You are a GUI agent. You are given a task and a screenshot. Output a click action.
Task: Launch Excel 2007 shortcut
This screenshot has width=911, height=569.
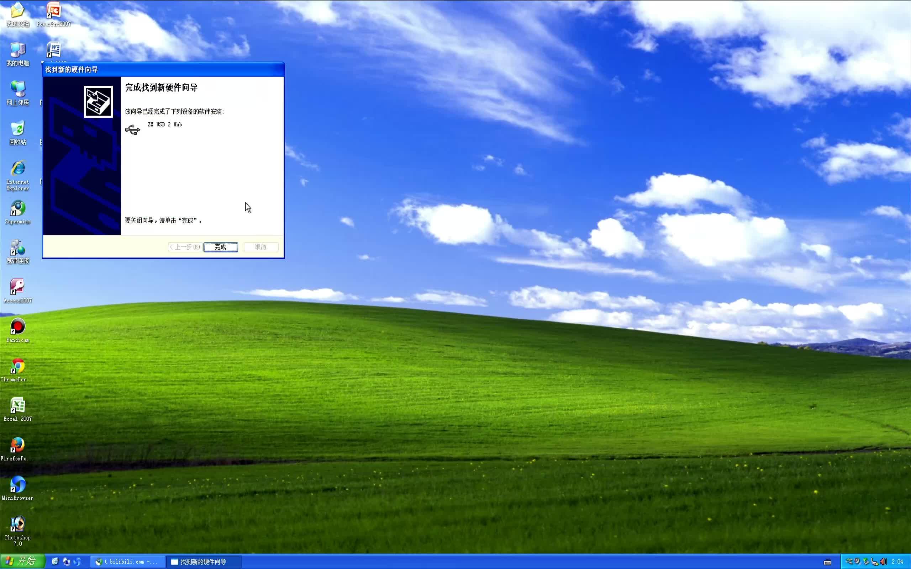click(x=18, y=406)
